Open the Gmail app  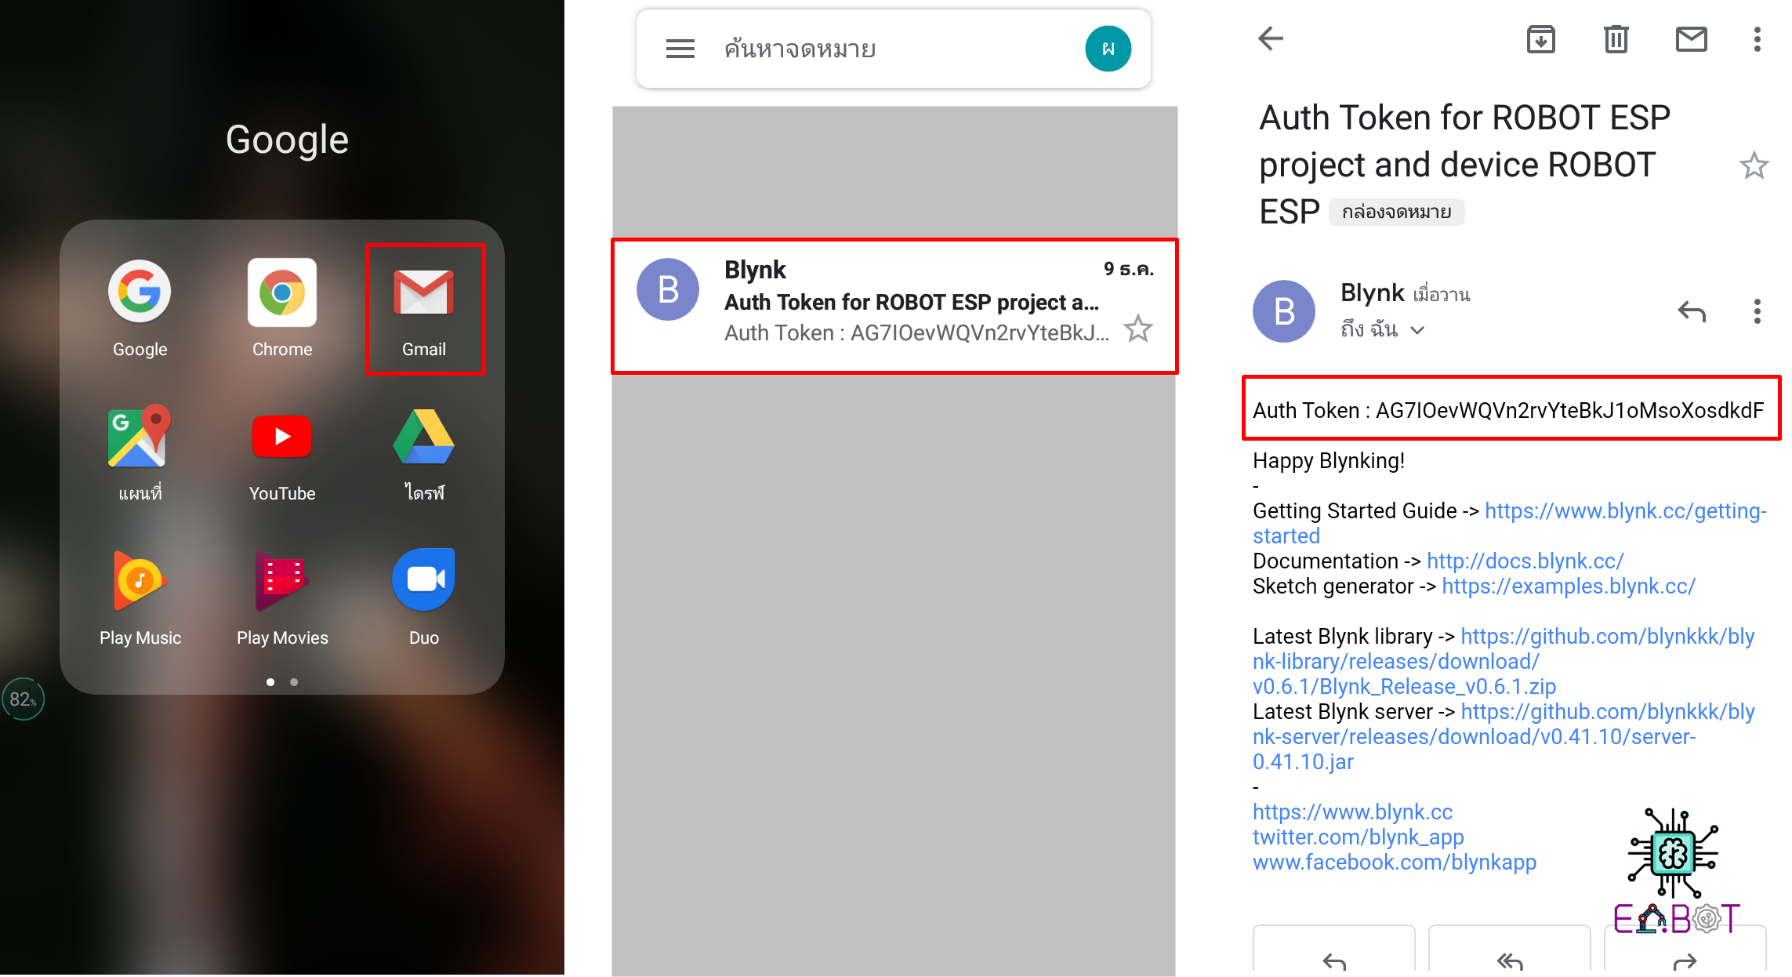(x=424, y=308)
